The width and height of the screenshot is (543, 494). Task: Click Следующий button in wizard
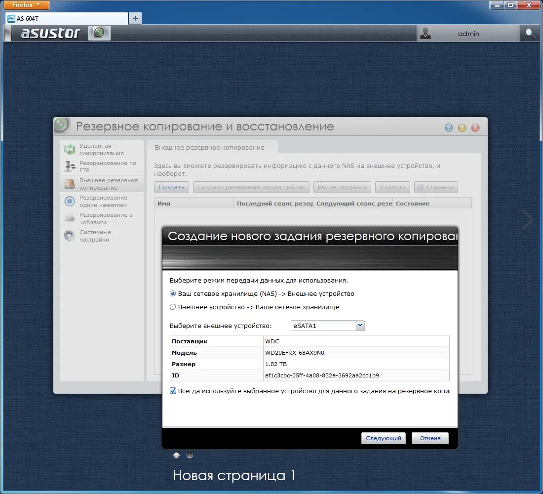[x=384, y=438]
